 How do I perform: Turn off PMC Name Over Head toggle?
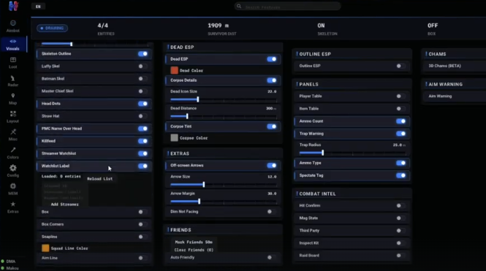click(x=143, y=129)
